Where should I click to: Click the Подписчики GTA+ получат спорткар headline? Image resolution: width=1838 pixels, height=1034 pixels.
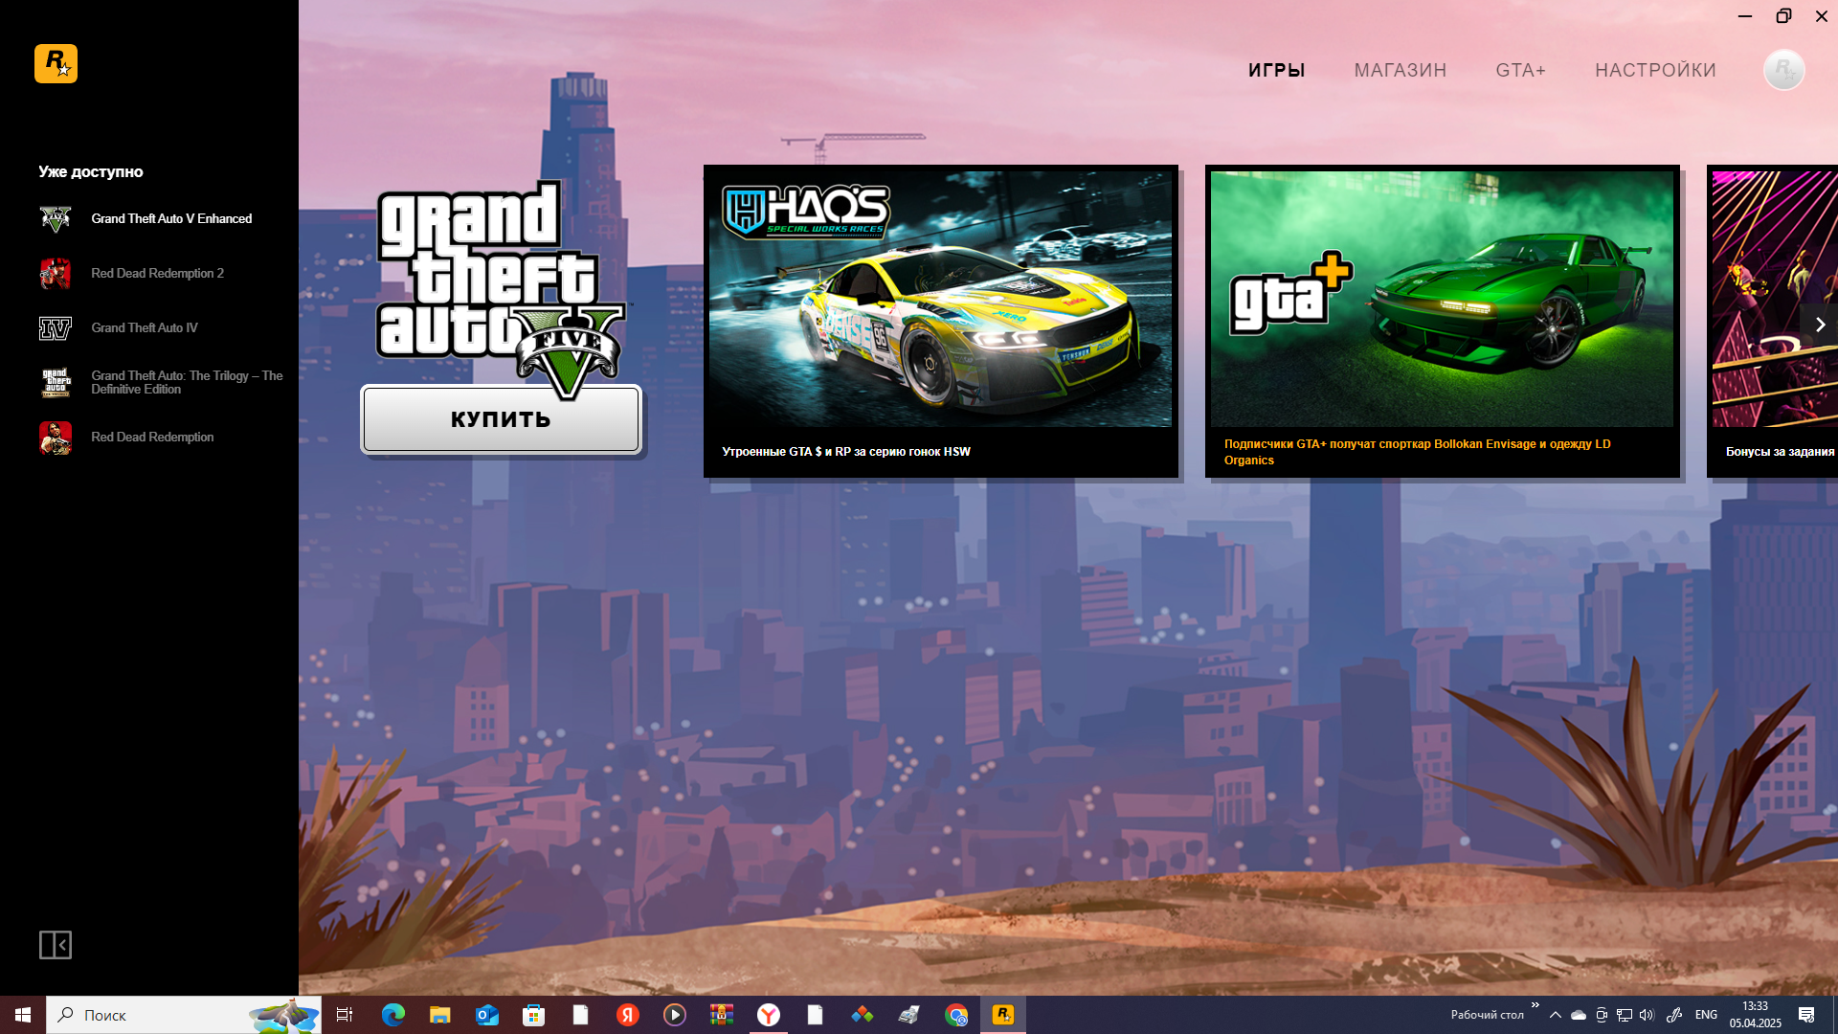[x=1418, y=452]
